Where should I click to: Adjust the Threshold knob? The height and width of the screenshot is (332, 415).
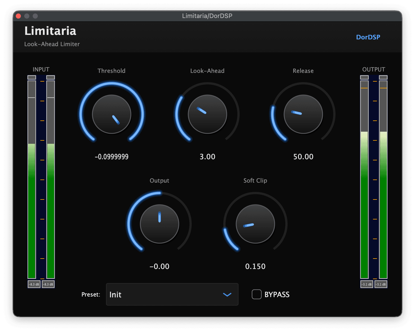click(112, 114)
